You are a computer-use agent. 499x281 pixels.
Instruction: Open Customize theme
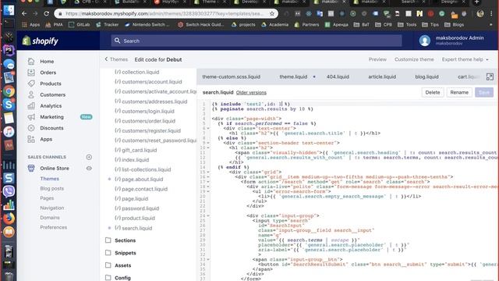coord(414,59)
